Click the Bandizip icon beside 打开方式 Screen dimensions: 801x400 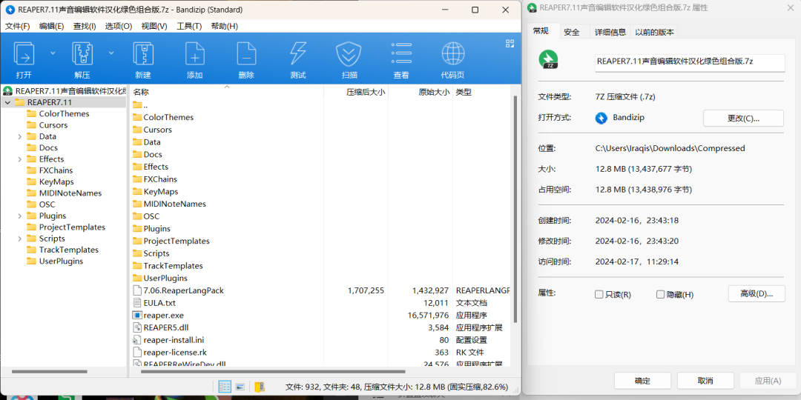coord(601,118)
